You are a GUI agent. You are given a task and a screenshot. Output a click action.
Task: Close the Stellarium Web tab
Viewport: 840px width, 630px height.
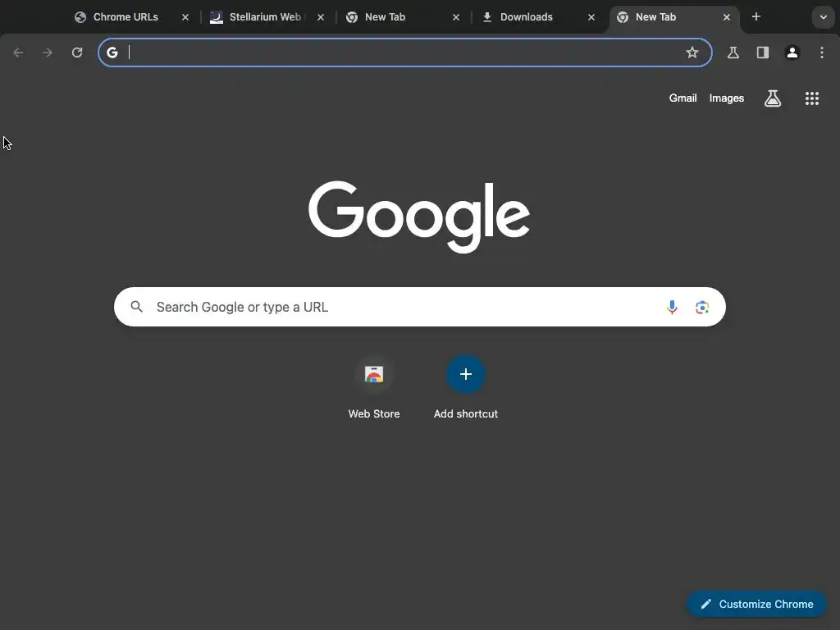tap(321, 17)
